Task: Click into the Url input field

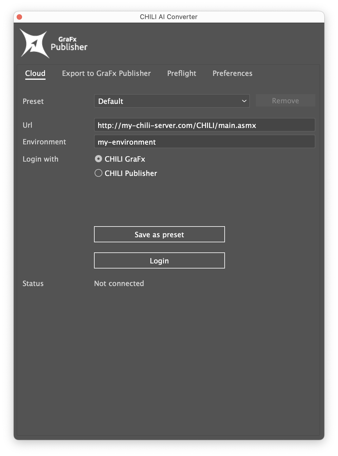Action: pos(204,125)
